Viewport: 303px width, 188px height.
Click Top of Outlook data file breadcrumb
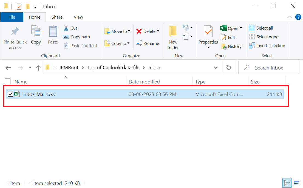(x=113, y=68)
